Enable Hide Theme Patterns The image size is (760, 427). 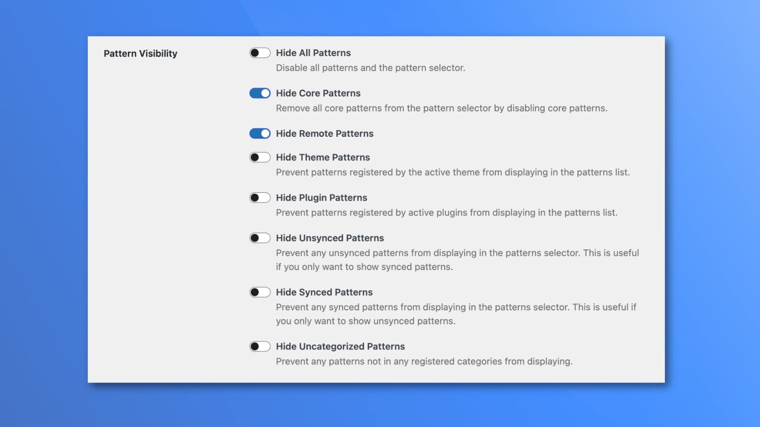260,157
